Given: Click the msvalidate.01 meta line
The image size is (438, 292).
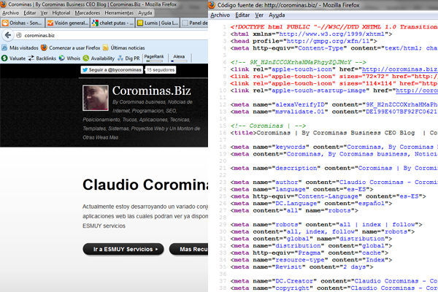Looking at the screenshot, I should click(x=334, y=112).
